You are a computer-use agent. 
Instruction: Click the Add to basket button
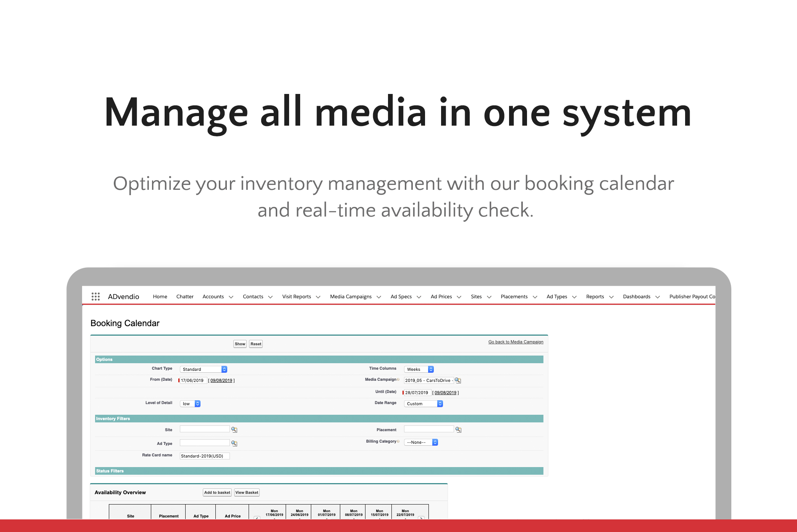217,492
